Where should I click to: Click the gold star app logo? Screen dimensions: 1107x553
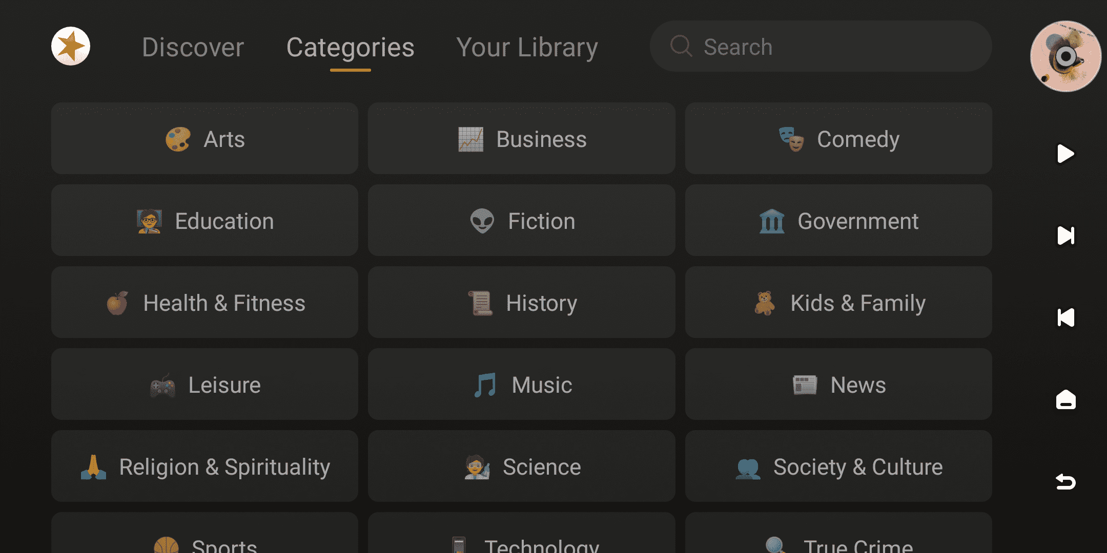pos(71,46)
